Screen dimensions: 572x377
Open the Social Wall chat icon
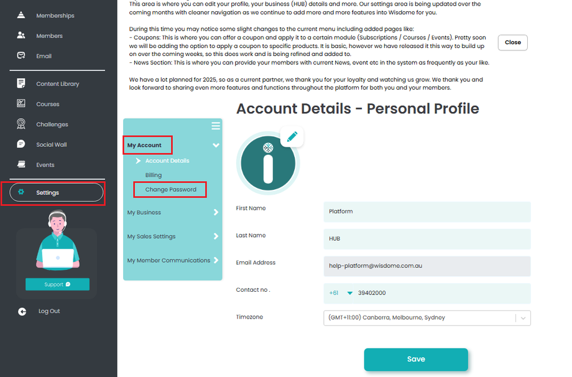[22, 144]
